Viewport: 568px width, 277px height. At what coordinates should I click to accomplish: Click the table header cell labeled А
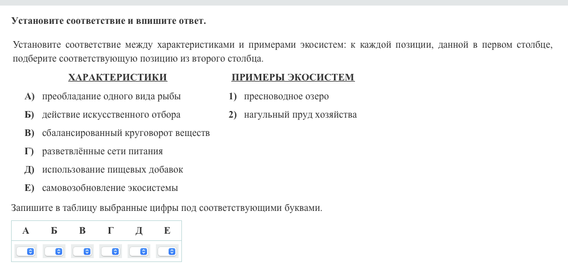26,231
